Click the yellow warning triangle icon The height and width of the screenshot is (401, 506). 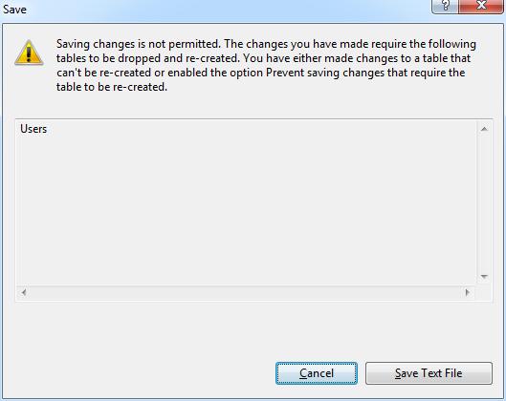[29, 53]
